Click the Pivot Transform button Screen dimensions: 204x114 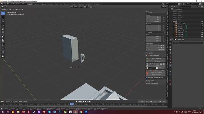156,59
